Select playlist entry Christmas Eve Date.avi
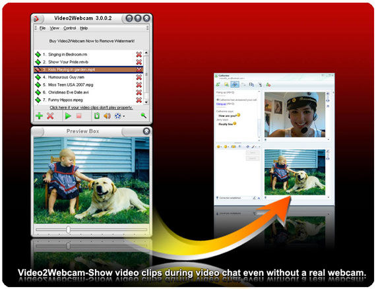The width and height of the screenshot is (376, 289). pos(88,92)
